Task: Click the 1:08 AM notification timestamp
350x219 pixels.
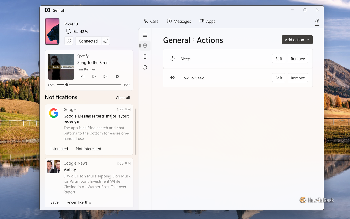Action: pyautogui.click(x=124, y=163)
